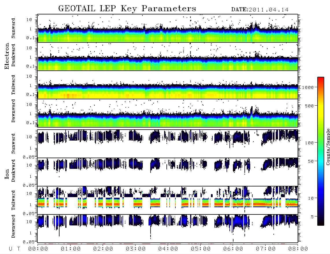
Task: Click the "04:00" time tick label
Action: click(x=168, y=249)
